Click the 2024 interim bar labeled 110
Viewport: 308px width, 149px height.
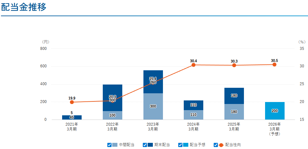coord(194,115)
